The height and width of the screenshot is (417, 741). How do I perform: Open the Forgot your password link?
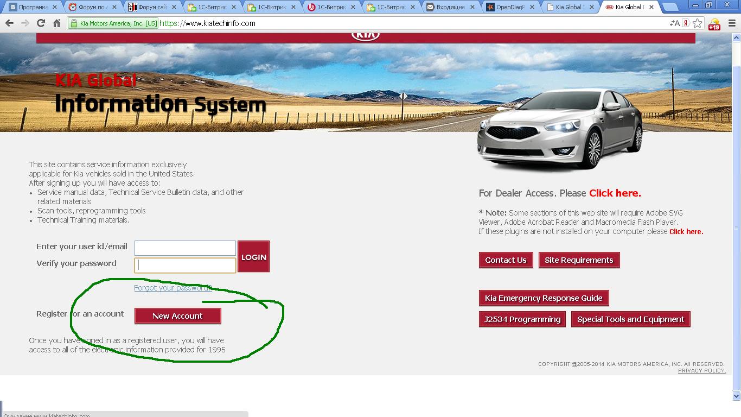click(x=173, y=288)
